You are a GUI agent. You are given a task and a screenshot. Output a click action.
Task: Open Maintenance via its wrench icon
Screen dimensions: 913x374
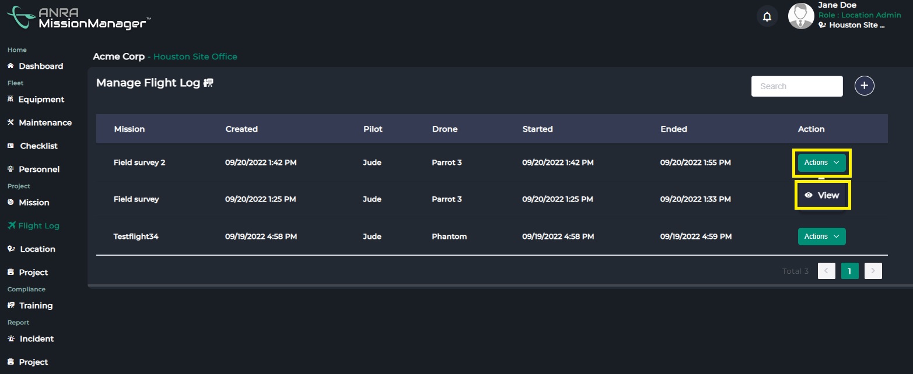click(10, 122)
